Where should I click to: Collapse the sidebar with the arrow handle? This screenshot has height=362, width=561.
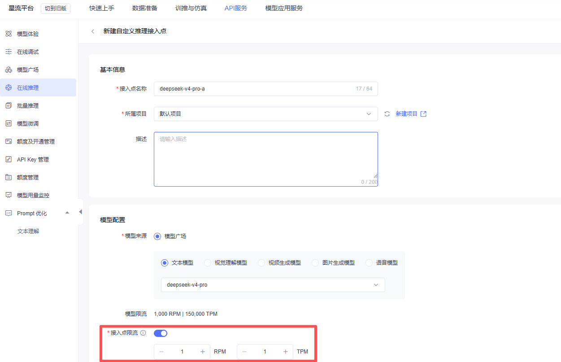(x=80, y=212)
